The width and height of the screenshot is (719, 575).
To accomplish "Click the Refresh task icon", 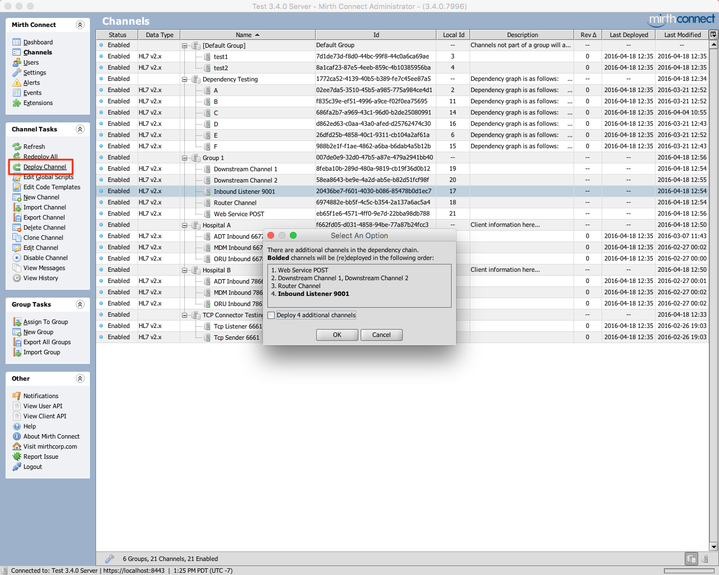I will pos(17,147).
